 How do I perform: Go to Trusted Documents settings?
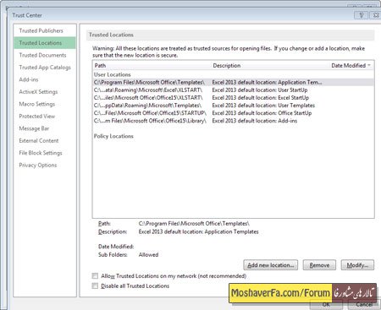(x=42, y=55)
